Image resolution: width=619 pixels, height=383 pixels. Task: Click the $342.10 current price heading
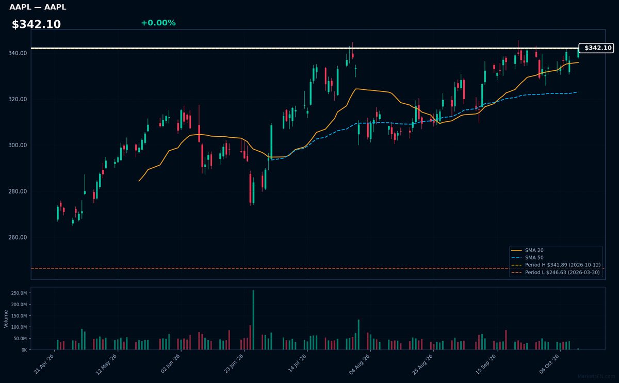click(x=36, y=24)
